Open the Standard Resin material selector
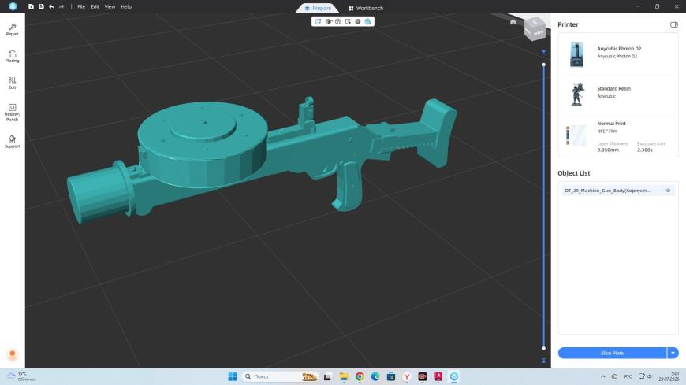686x385 pixels. (x=618, y=94)
